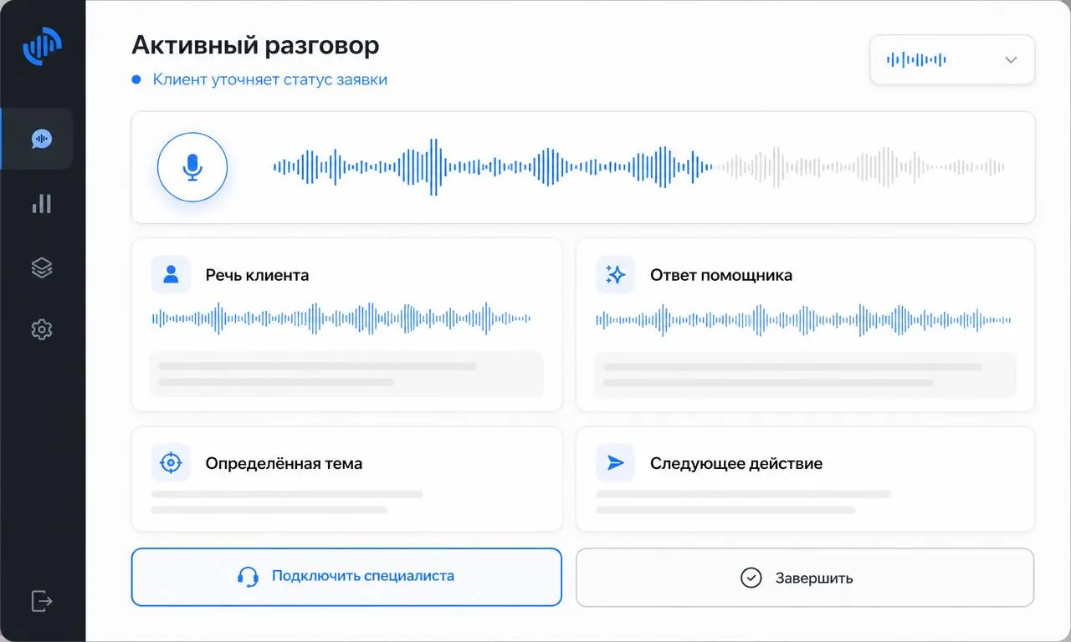Click the small waveform inside the top-right dropdown

(916, 59)
